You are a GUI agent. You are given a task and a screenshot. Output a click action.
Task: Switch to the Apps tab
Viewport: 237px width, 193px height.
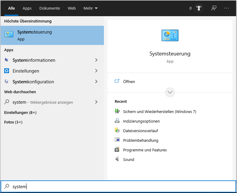tap(27, 8)
